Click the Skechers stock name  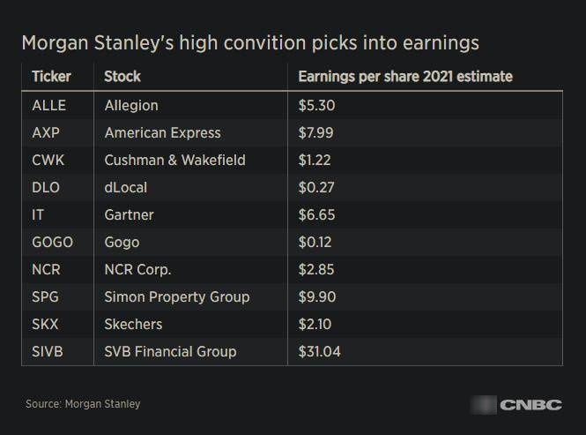coord(133,324)
